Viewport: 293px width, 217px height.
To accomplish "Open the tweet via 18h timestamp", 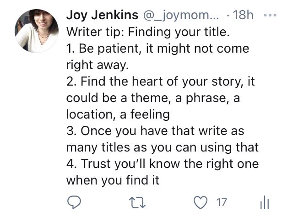I will coord(243,15).
